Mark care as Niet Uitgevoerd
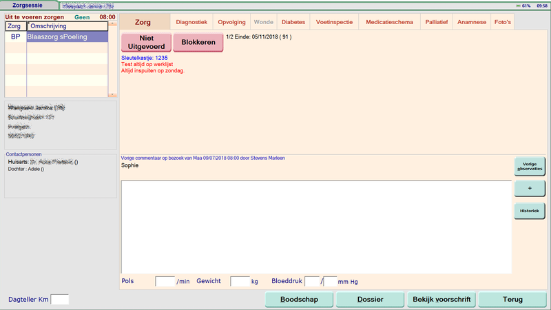The height and width of the screenshot is (310, 551). [x=145, y=41]
